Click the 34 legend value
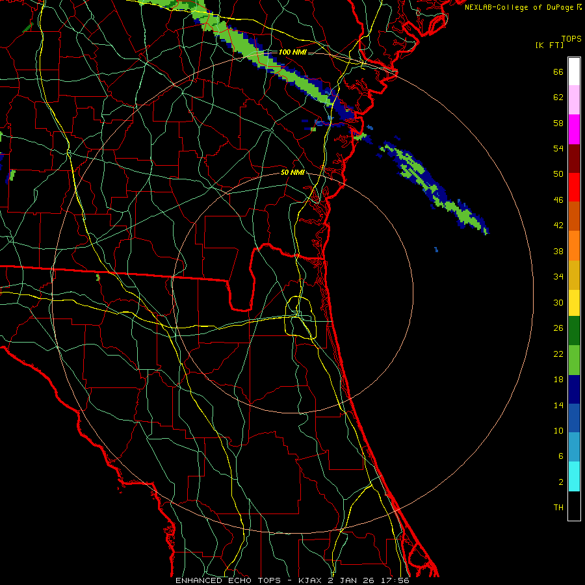Image resolution: width=585 pixels, height=585 pixels. pyautogui.click(x=558, y=277)
